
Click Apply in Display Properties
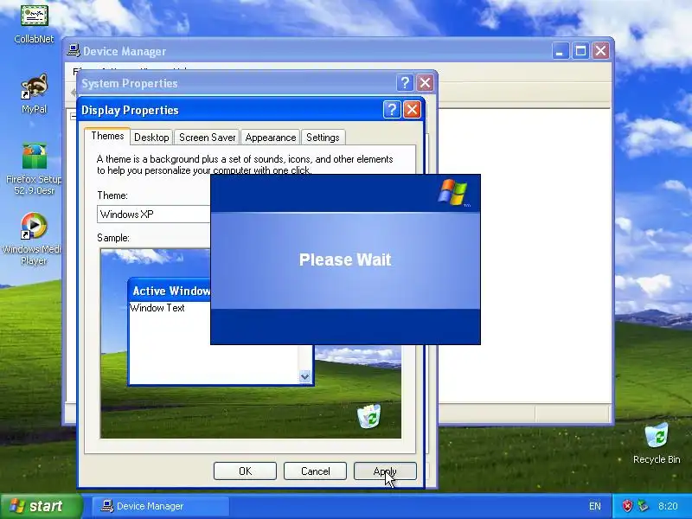point(385,471)
